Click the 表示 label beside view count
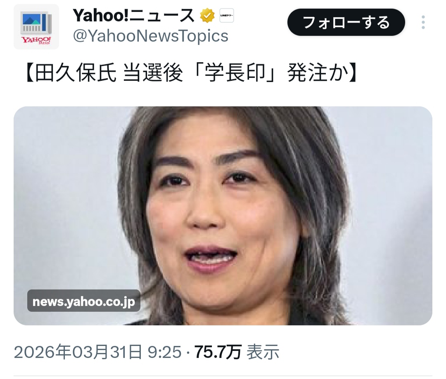The image size is (446, 379). [x=263, y=352]
